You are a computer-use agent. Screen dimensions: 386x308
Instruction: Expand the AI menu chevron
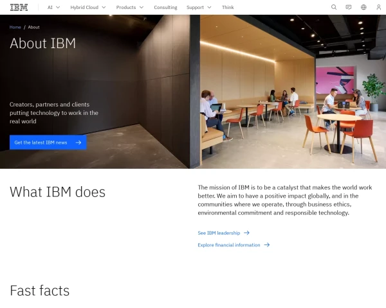[58, 7]
